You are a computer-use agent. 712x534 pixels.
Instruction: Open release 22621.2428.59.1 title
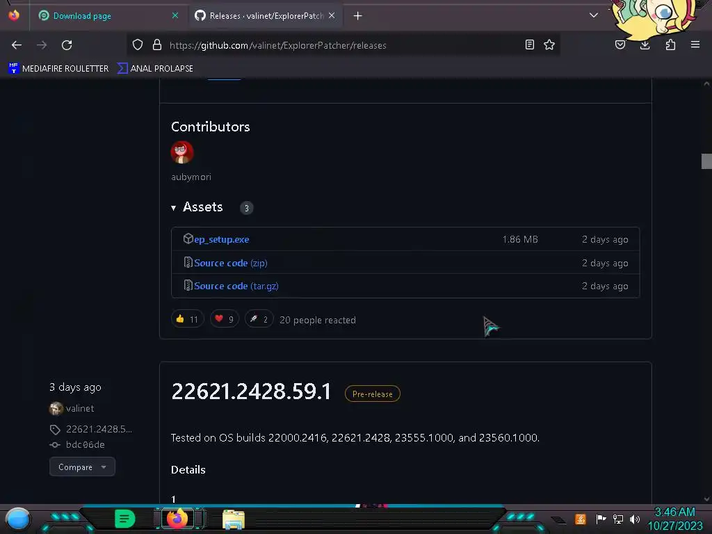point(251,391)
